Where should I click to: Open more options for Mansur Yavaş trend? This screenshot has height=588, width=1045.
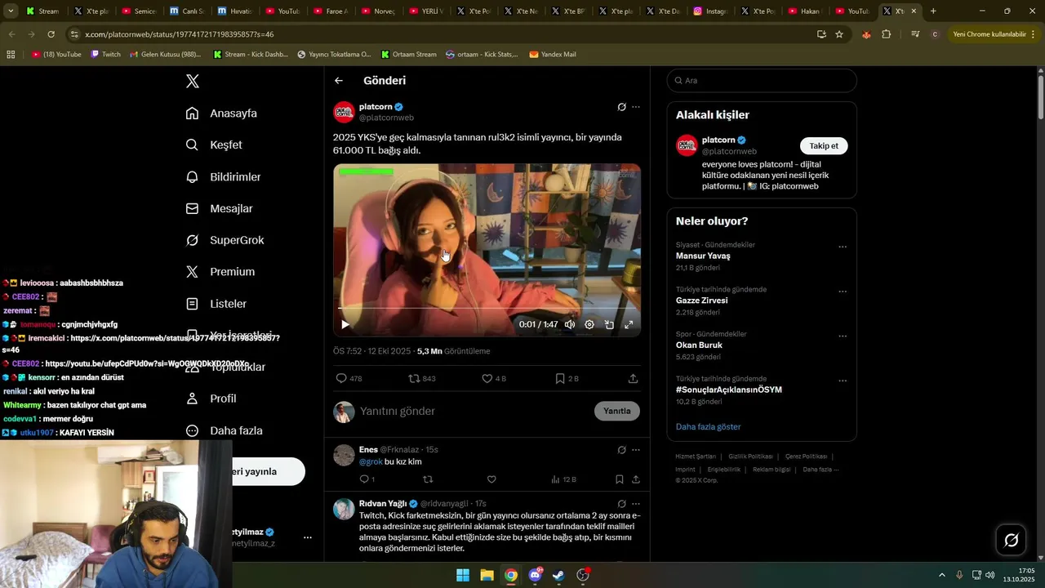(843, 247)
